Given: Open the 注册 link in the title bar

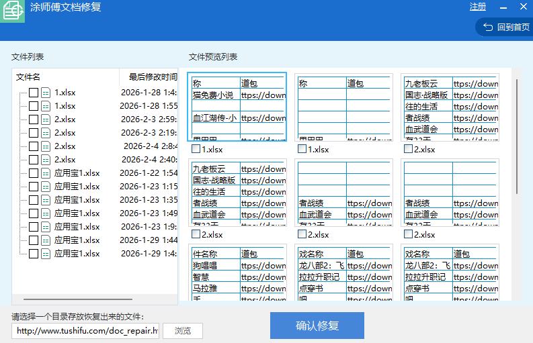Looking at the screenshot, I should point(478,7).
